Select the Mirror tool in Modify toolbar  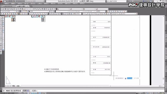[3, 21]
